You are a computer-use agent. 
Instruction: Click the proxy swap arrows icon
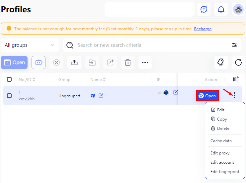tap(159, 93)
